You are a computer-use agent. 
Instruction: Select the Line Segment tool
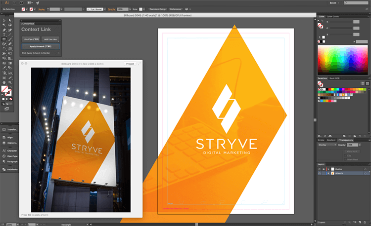(10, 35)
